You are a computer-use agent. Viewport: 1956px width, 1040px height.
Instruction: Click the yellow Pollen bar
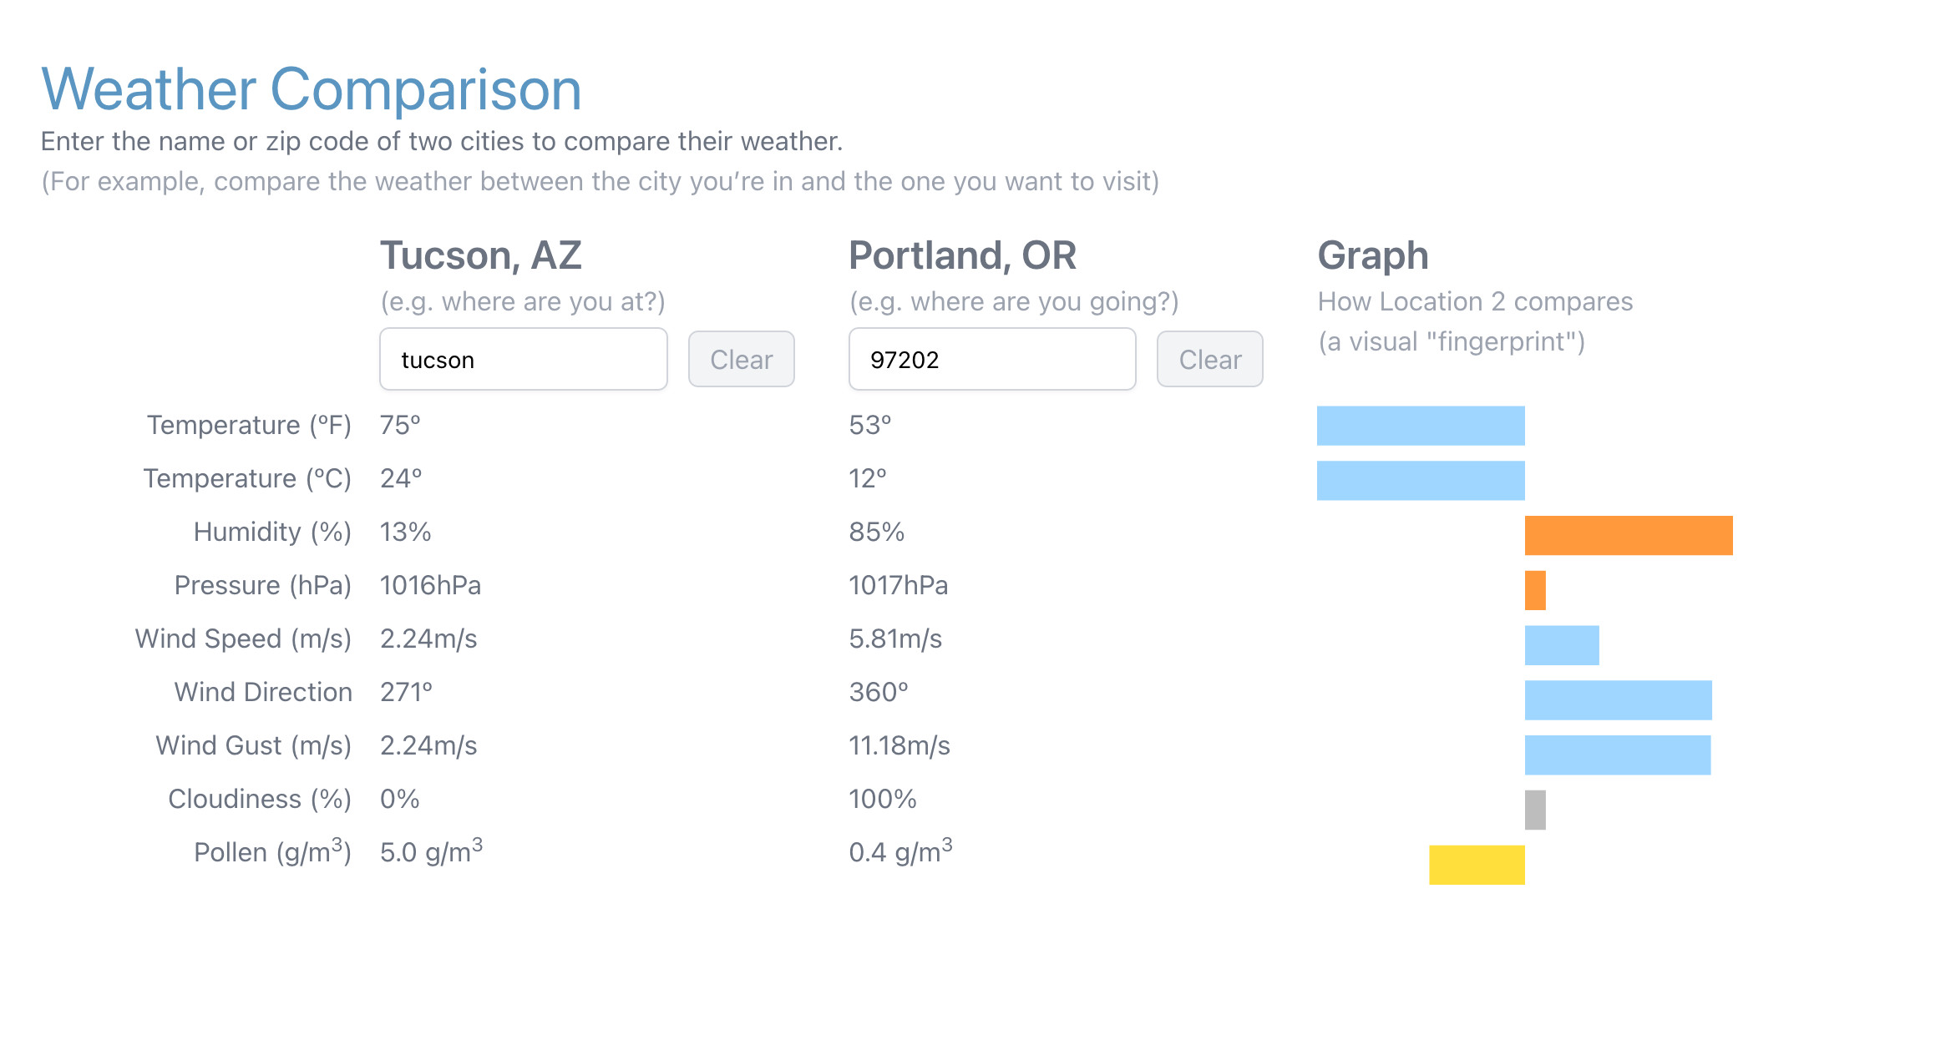click(1477, 865)
